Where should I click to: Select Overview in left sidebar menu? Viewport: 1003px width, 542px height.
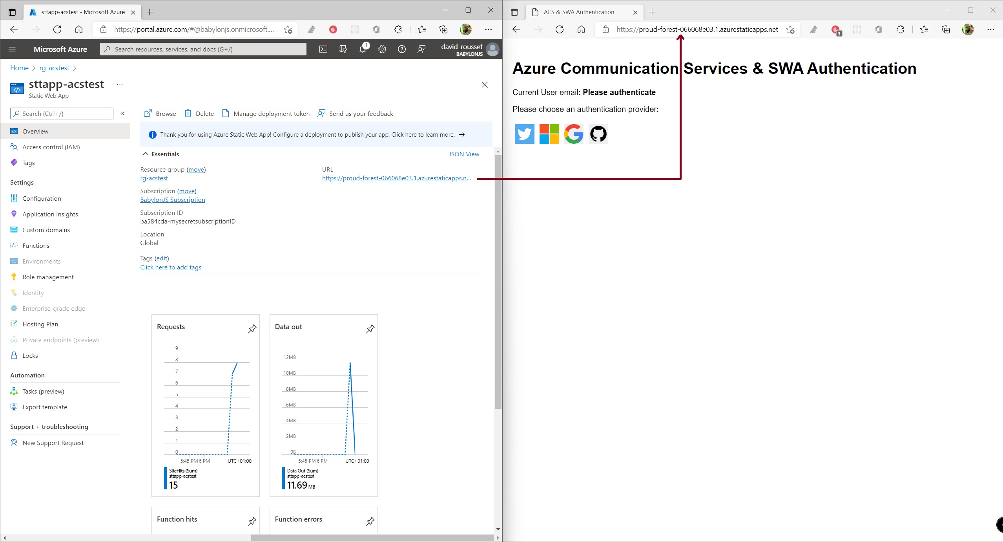35,131
